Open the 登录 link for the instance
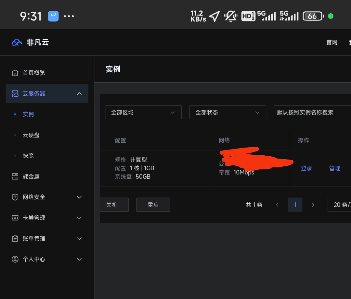Image resolution: width=351 pixels, height=299 pixels. 306,168
